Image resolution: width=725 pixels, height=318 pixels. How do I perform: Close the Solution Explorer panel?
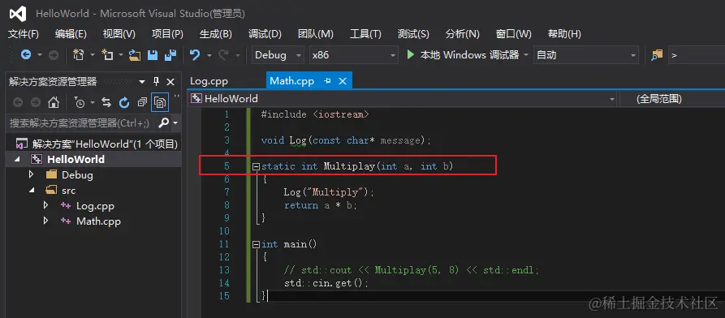tap(170, 82)
